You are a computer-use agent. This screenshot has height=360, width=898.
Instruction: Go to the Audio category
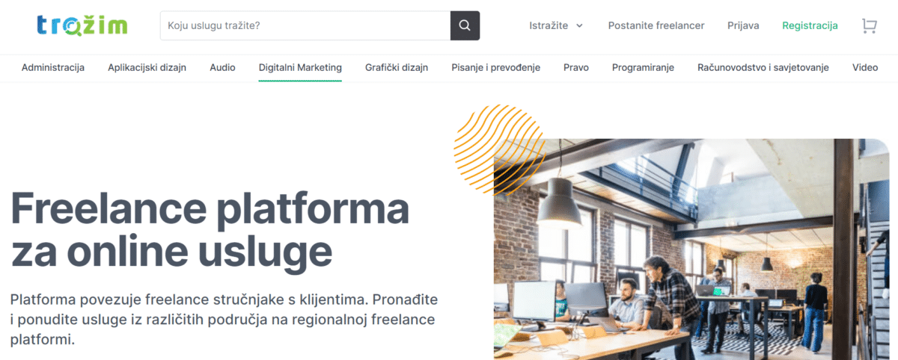click(222, 67)
